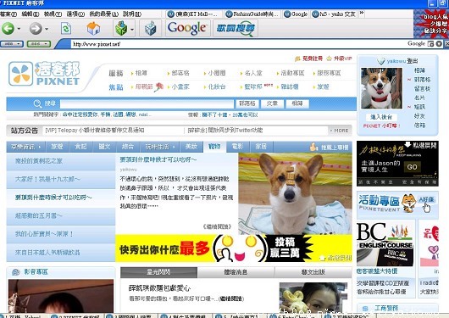Click the round gray icon beside Google search
449x318 pixels.
pos(439,43)
